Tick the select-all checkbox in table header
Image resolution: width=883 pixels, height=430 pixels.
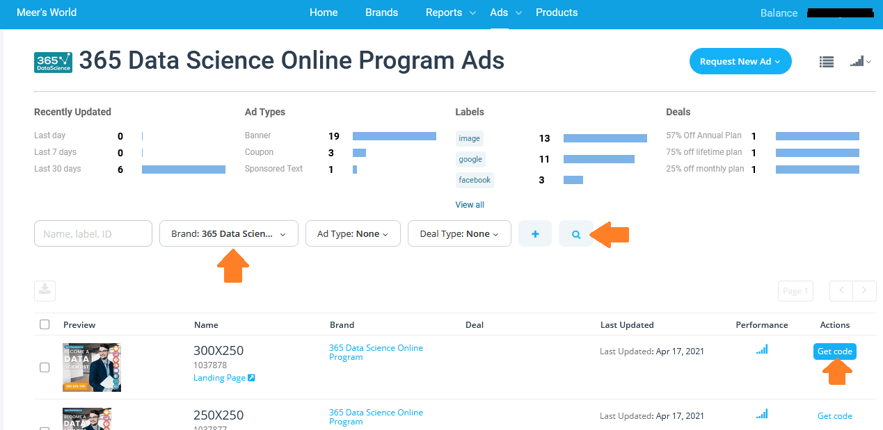click(45, 324)
